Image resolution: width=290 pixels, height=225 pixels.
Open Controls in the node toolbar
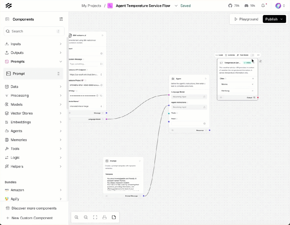tap(230, 55)
